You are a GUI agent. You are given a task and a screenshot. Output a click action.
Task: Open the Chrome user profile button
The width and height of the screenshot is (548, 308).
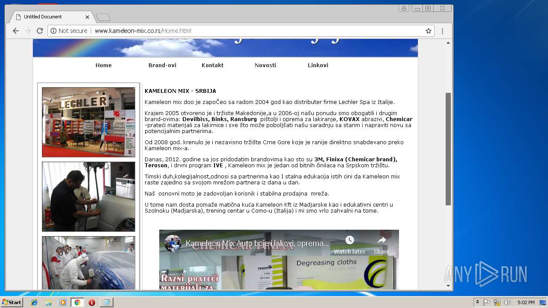point(404,8)
